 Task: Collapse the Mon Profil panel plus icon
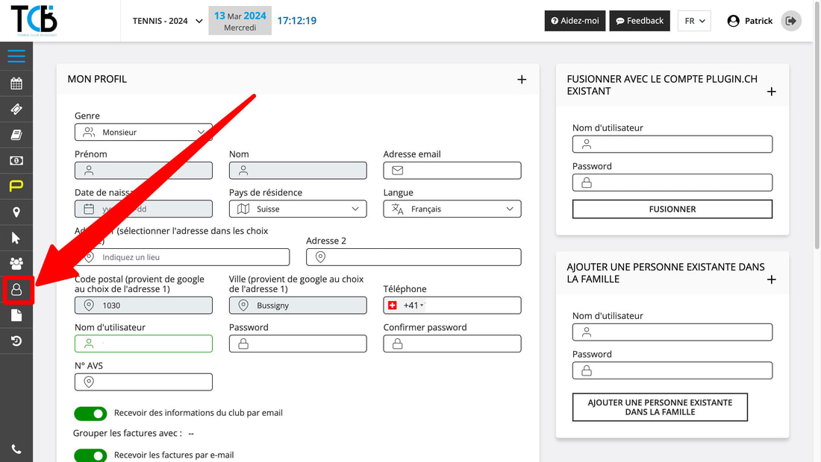point(522,80)
